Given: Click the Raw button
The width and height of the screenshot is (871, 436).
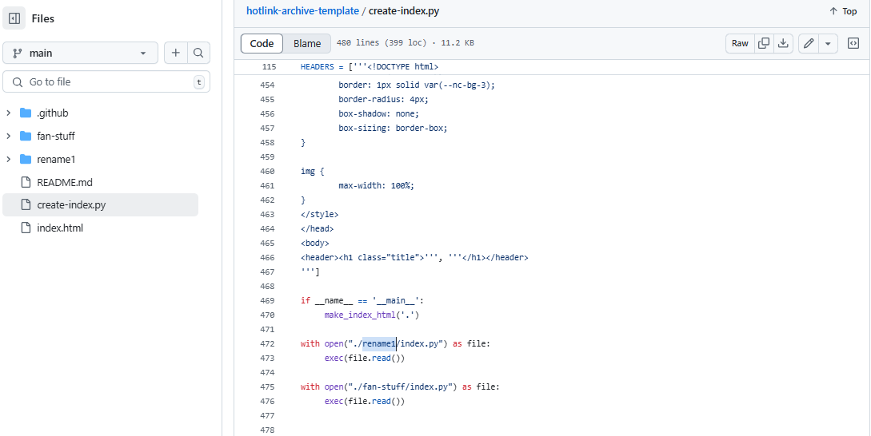Looking at the screenshot, I should point(740,43).
